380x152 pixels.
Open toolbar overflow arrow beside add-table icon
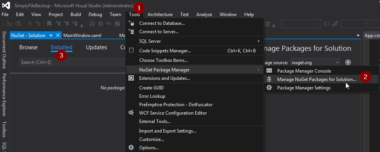274,26
